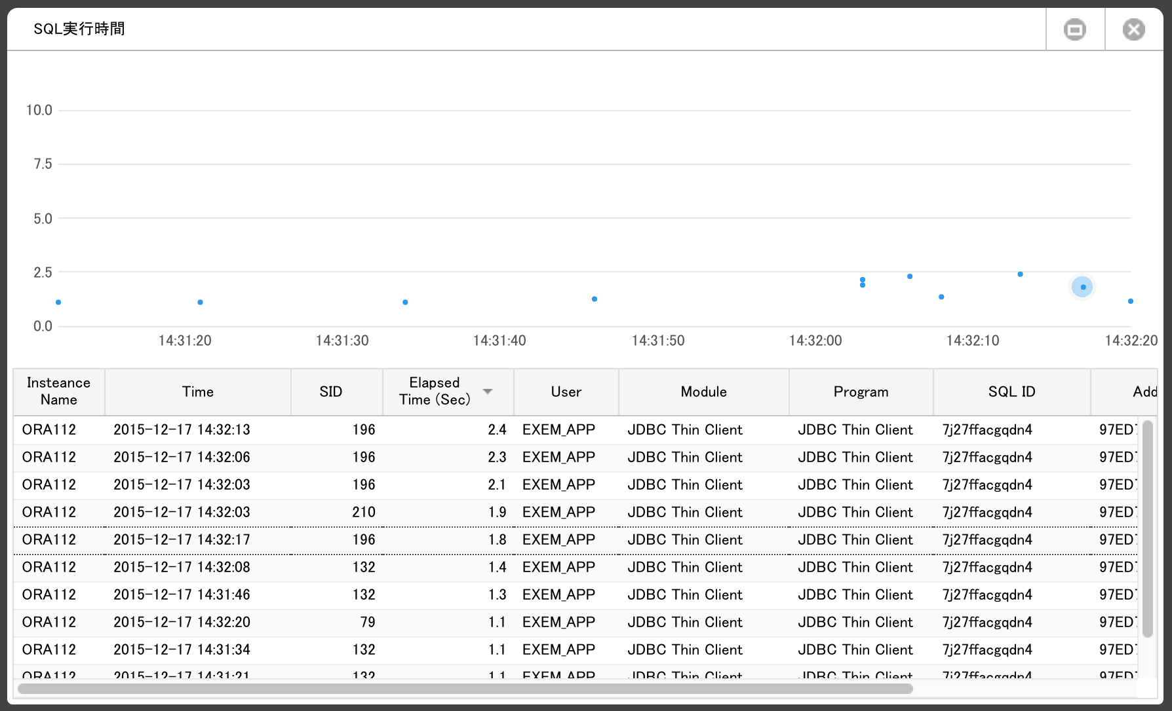Viewport: 1172px width, 711px height.
Task: Click EXEM_APP in the 14:32:08 row
Action: 558,568
